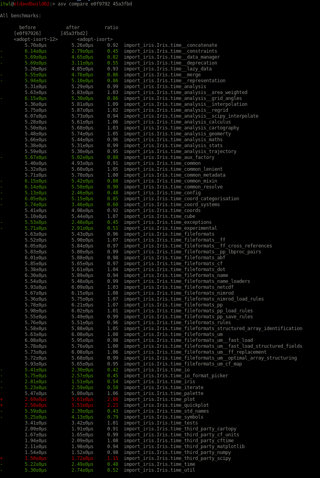Click the time_third_party_scipy benchmark line
Image resolution: width=320 pixels, height=478 pixels.
coord(177,458)
